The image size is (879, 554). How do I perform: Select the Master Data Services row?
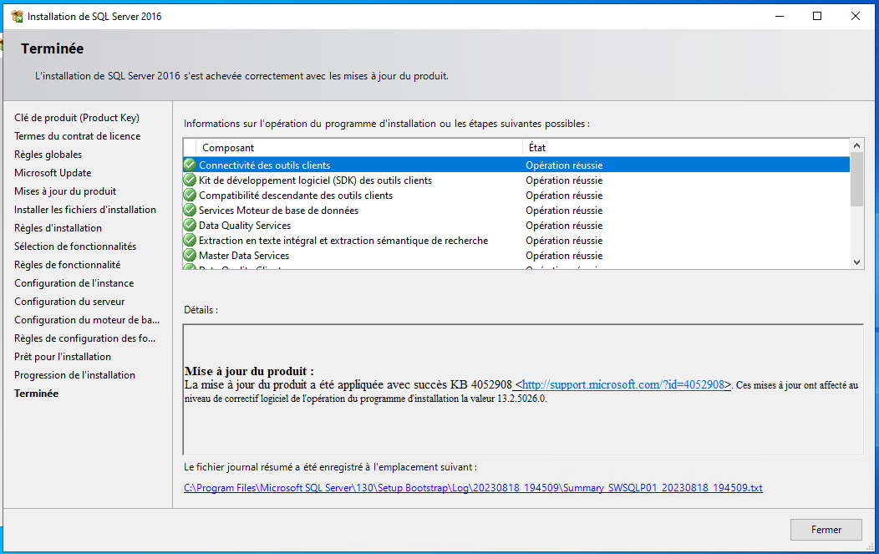(x=516, y=255)
